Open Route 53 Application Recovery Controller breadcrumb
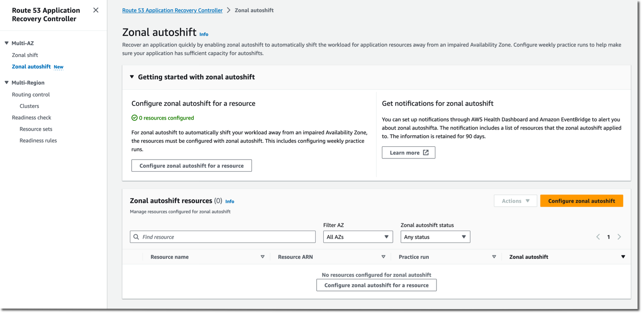 [172, 10]
